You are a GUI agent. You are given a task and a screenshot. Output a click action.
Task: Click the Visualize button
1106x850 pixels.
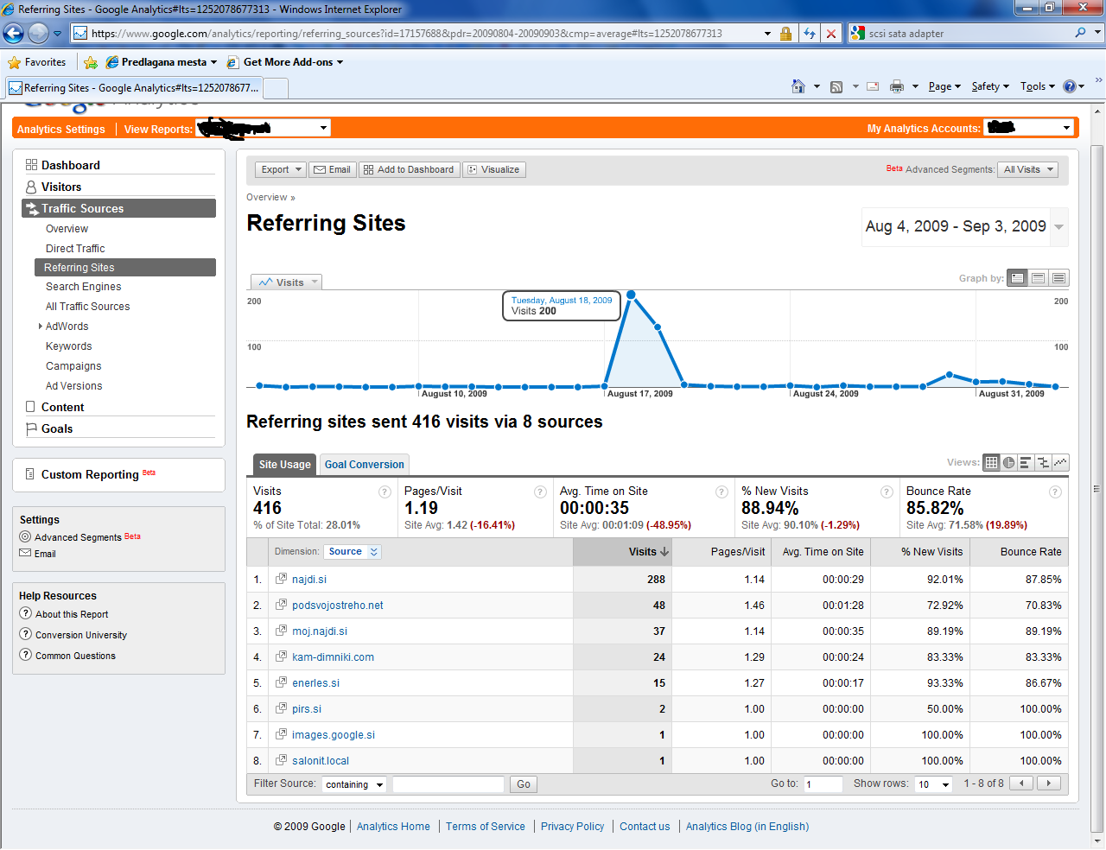494,169
